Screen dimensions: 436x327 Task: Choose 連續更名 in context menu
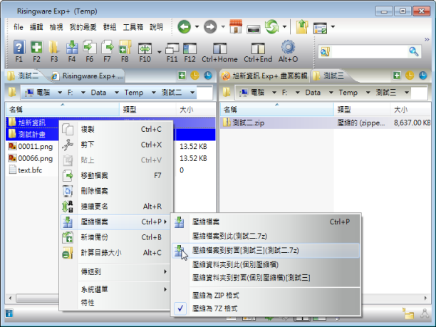(x=115, y=207)
